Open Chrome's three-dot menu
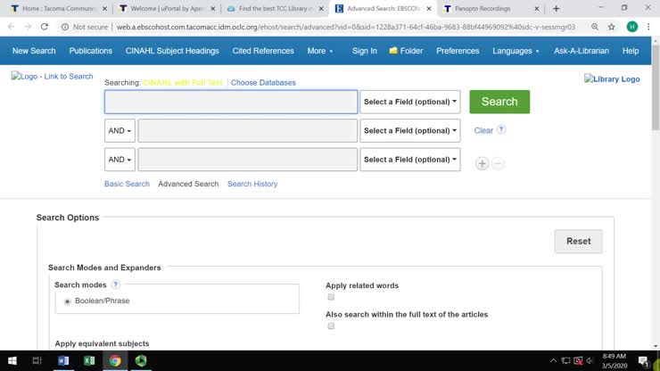Viewport: 660px width, 371px height. click(x=648, y=27)
